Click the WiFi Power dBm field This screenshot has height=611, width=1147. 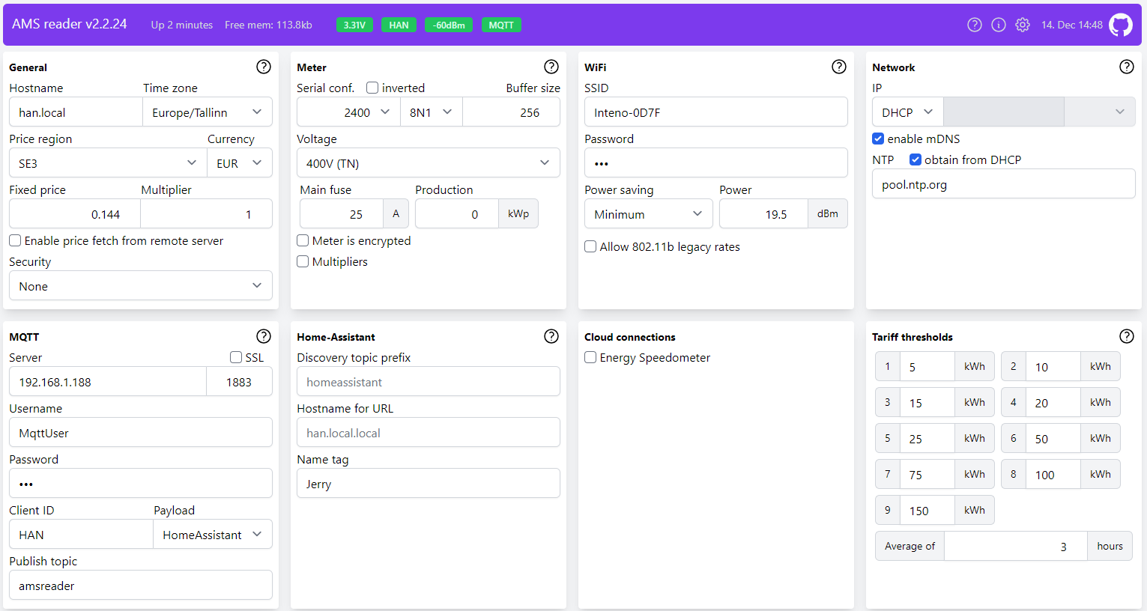click(x=764, y=214)
